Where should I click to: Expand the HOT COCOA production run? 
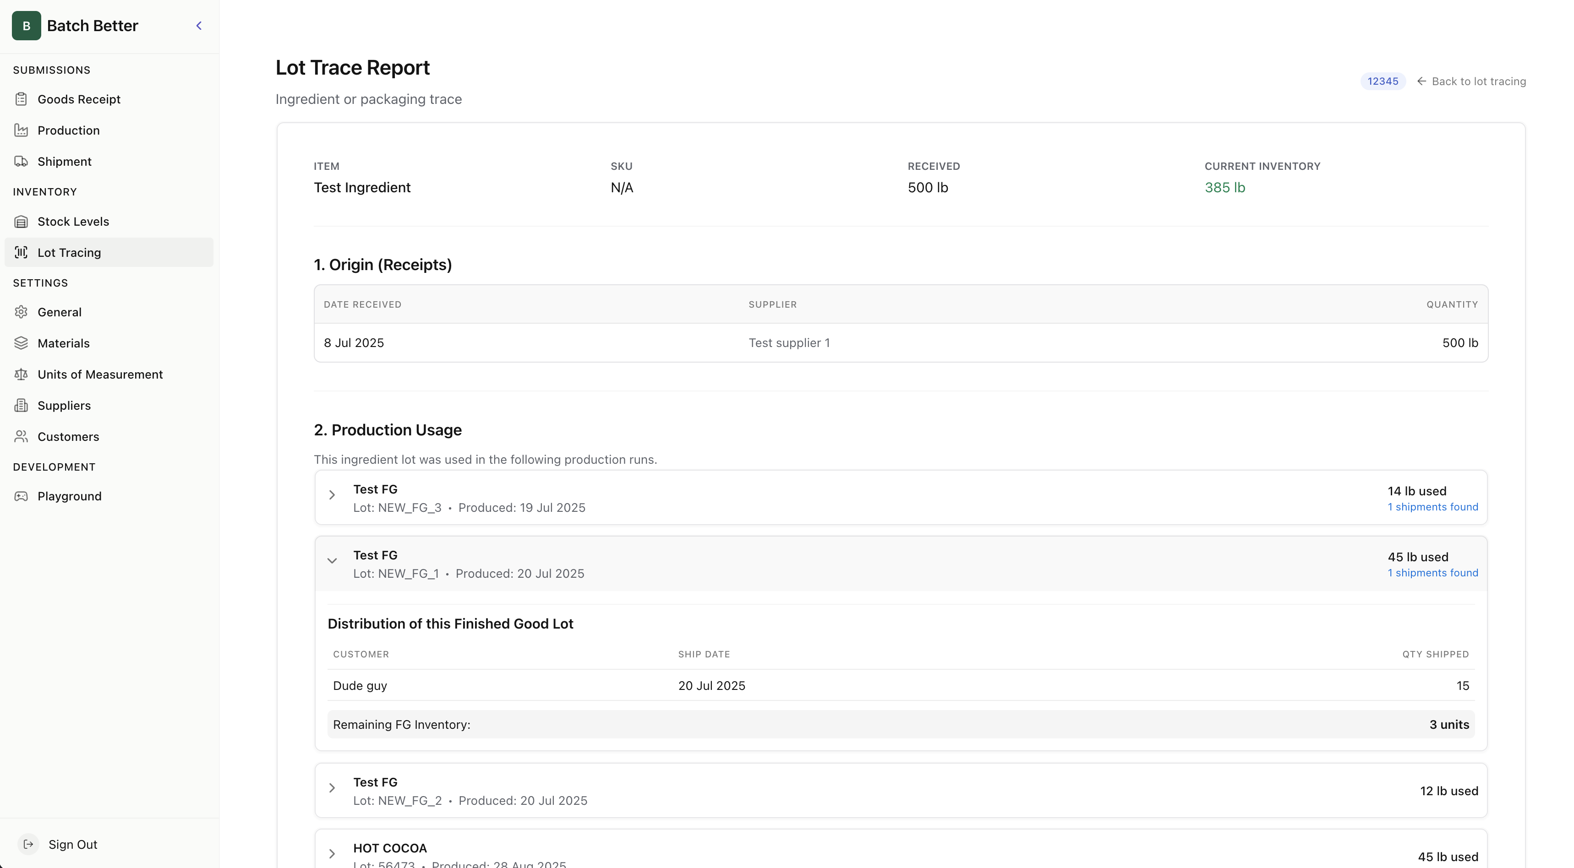coord(333,854)
